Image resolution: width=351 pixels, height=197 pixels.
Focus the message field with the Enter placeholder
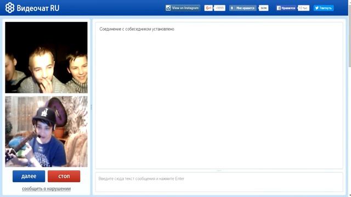tap(219, 182)
